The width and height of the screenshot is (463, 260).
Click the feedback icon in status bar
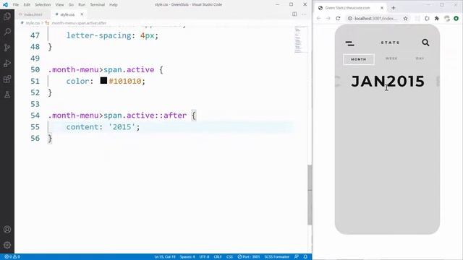click(297, 257)
